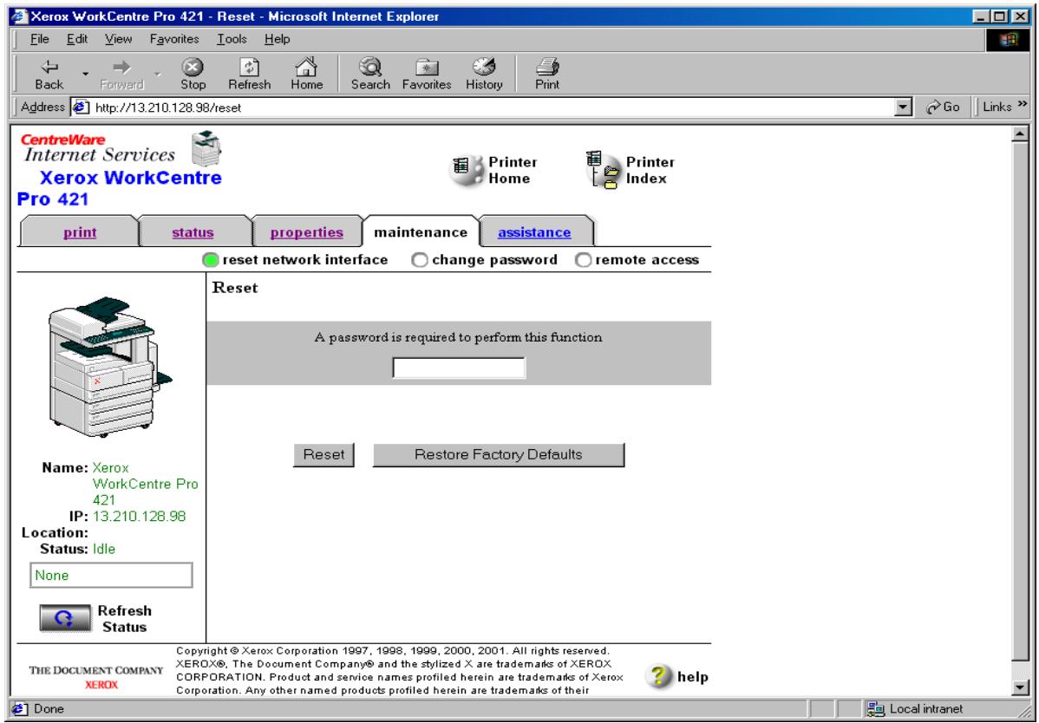1039x723 pixels.
Task: Click the Print toolbar icon
Action: [x=547, y=75]
